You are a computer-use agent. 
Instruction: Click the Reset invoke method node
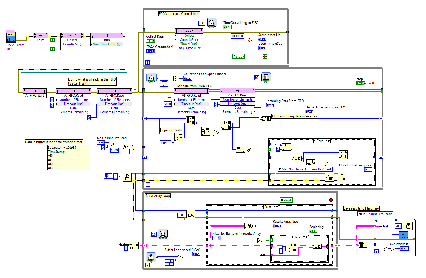[41, 38]
